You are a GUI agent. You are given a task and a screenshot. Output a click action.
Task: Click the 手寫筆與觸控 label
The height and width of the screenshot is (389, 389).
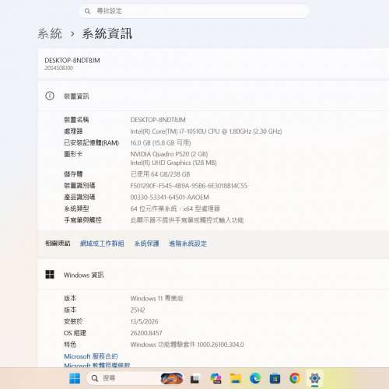(82, 220)
